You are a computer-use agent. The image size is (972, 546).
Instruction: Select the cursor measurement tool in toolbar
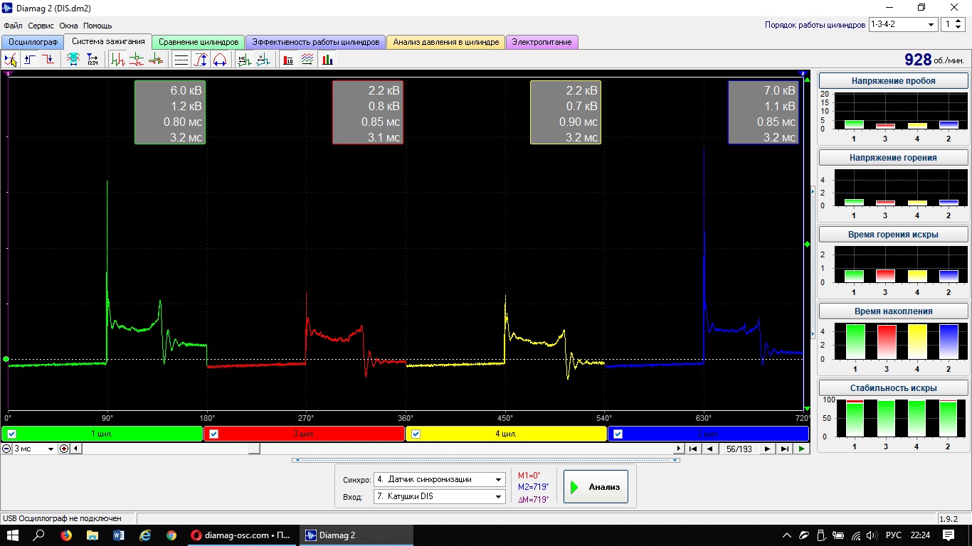pos(11,60)
